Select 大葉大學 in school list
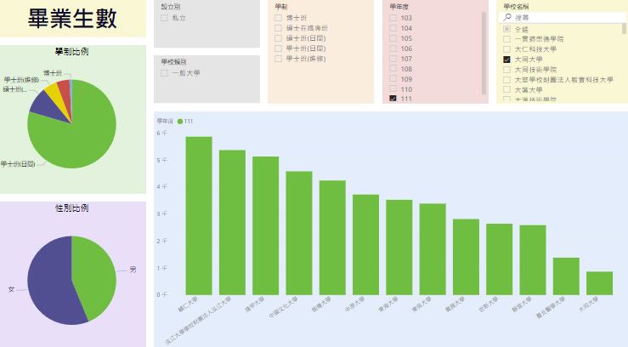Viewport: 628px width, 347px height. click(x=506, y=90)
